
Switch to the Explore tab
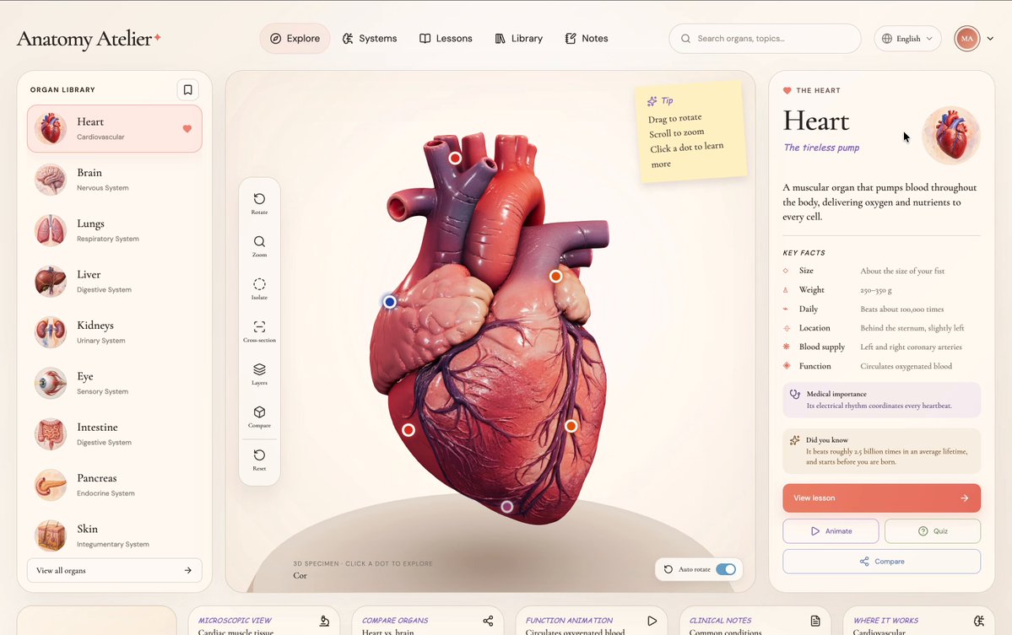pos(295,39)
